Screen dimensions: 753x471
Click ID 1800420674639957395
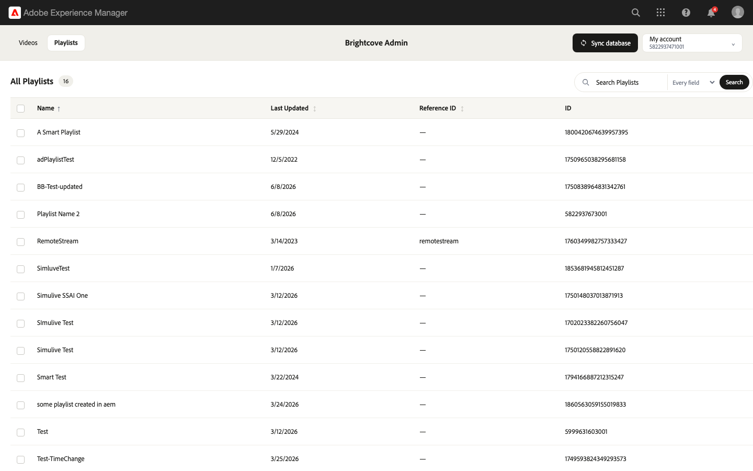tap(596, 132)
